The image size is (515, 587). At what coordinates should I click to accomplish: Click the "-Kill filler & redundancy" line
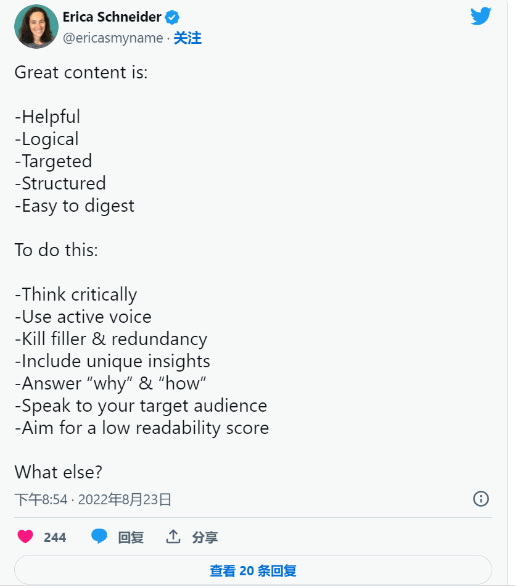110,339
